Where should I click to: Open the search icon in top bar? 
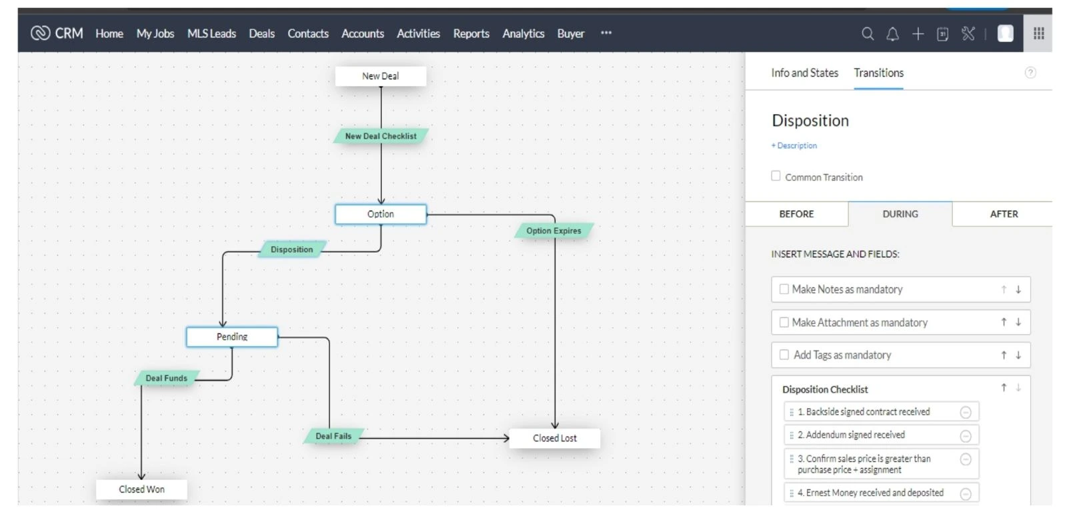tap(867, 34)
